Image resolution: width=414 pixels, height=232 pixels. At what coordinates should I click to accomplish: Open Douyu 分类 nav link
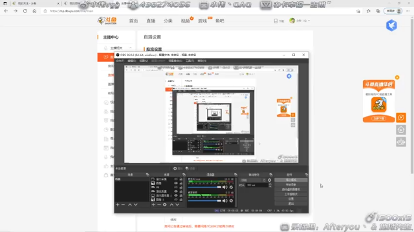pyautogui.click(x=168, y=21)
